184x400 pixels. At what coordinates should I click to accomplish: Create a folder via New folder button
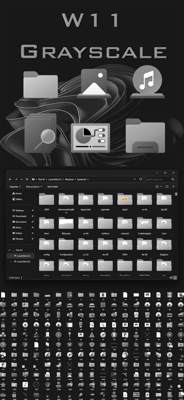tap(53, 186)
